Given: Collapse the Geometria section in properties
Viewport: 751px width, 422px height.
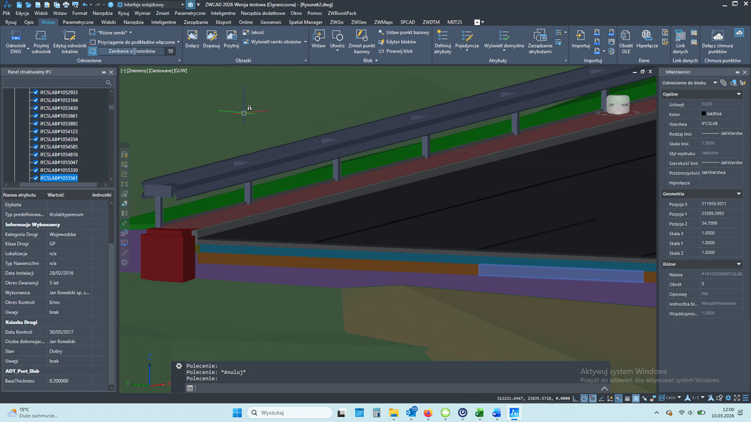Looking at the screenshot, I should [x=738, y=194].
